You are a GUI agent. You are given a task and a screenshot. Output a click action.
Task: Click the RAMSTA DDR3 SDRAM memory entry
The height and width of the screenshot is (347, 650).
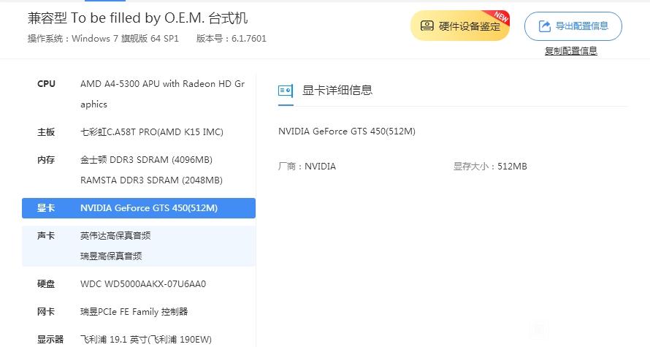151,180
